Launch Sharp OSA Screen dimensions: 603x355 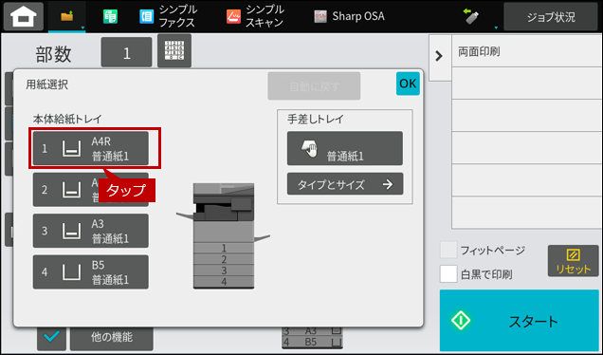tap(349, 16)
